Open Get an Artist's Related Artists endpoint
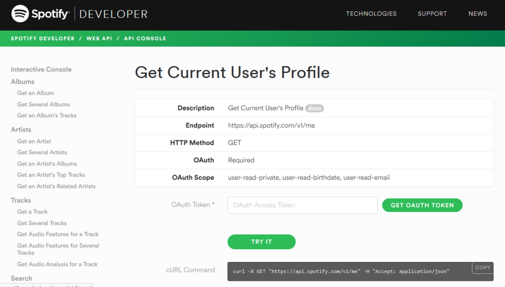 pos(56,186)
